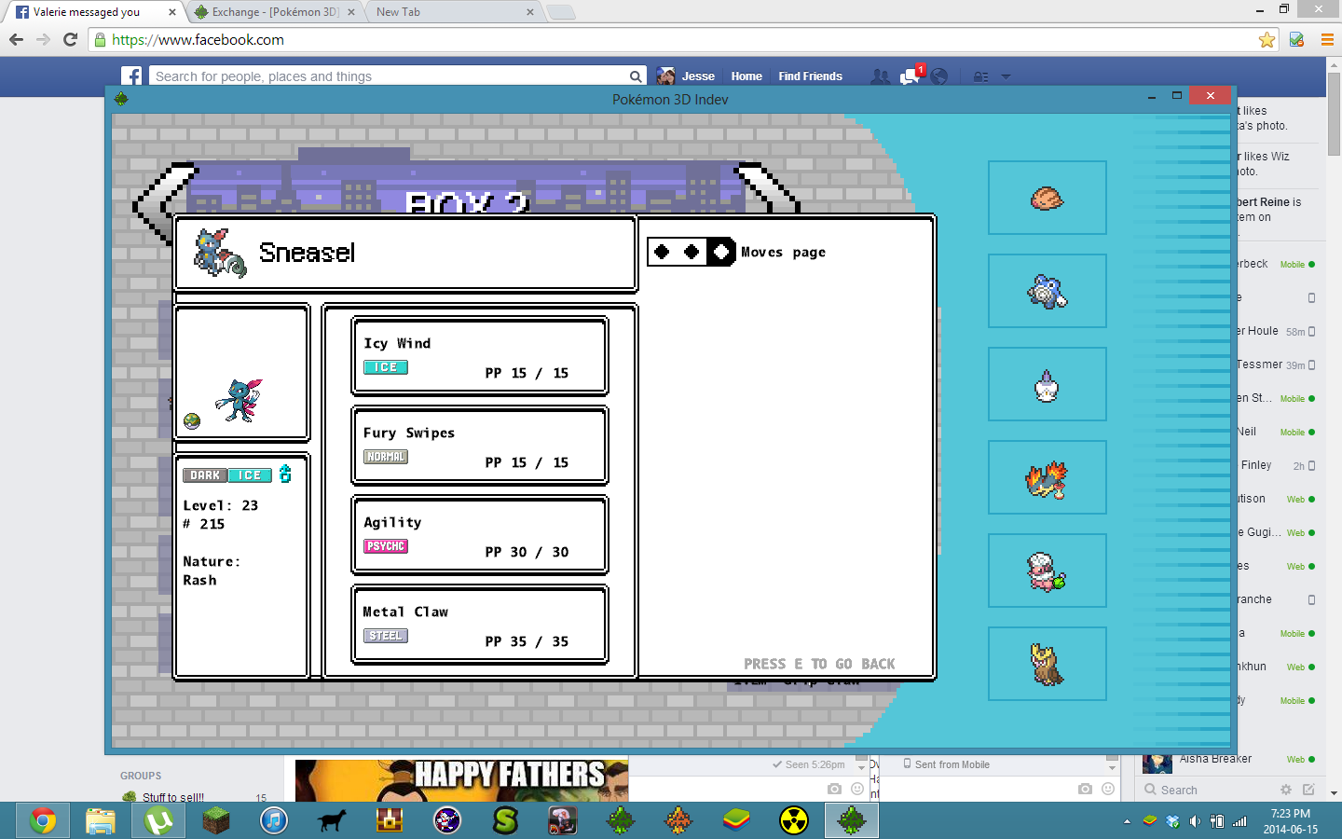
Task: Click the Psychic type badge under Agility
Action: click(386, 546)
